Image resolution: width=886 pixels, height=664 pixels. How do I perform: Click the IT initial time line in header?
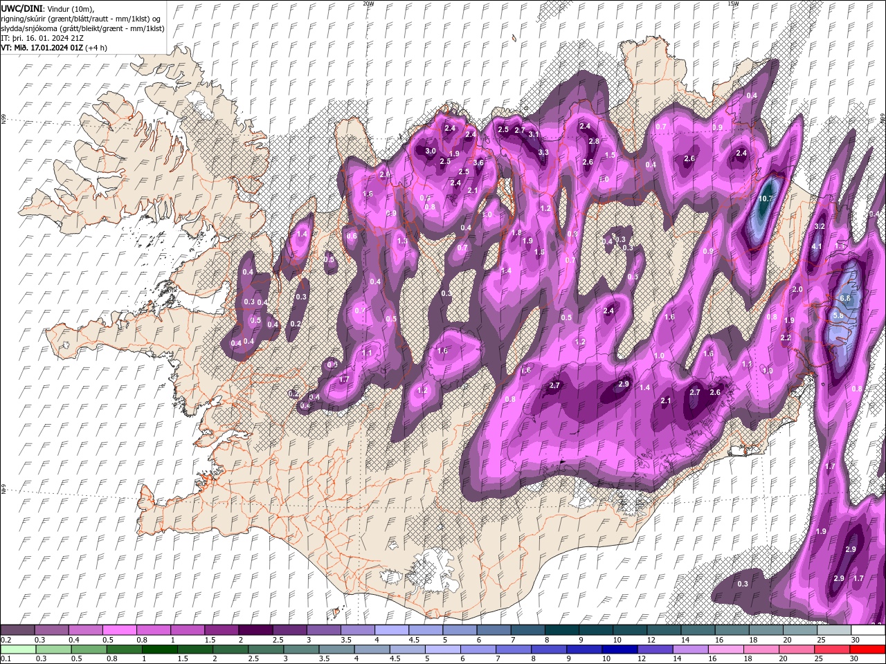click(x=42, y=37)
